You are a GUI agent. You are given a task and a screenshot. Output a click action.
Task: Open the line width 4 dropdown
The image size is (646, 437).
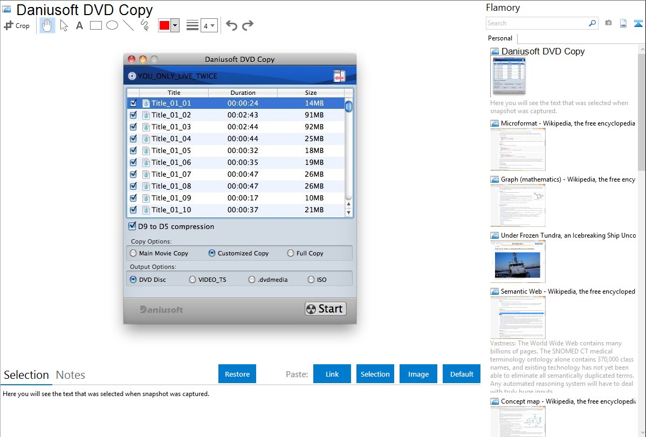click(209, 25)
